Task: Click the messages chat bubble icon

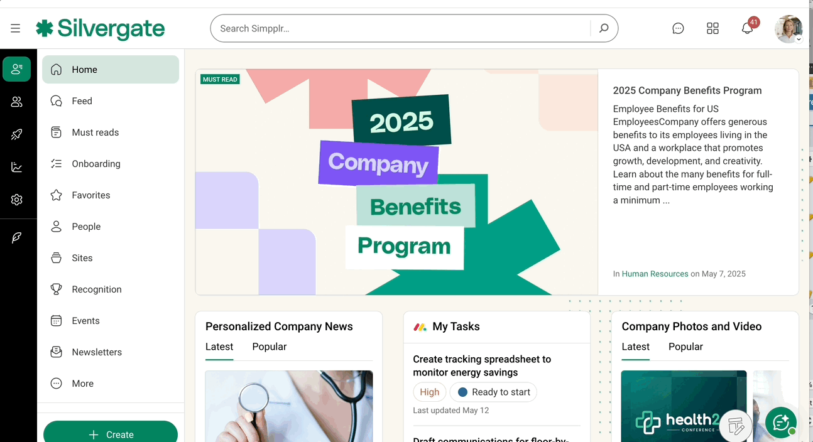Action: click(678, 28)
